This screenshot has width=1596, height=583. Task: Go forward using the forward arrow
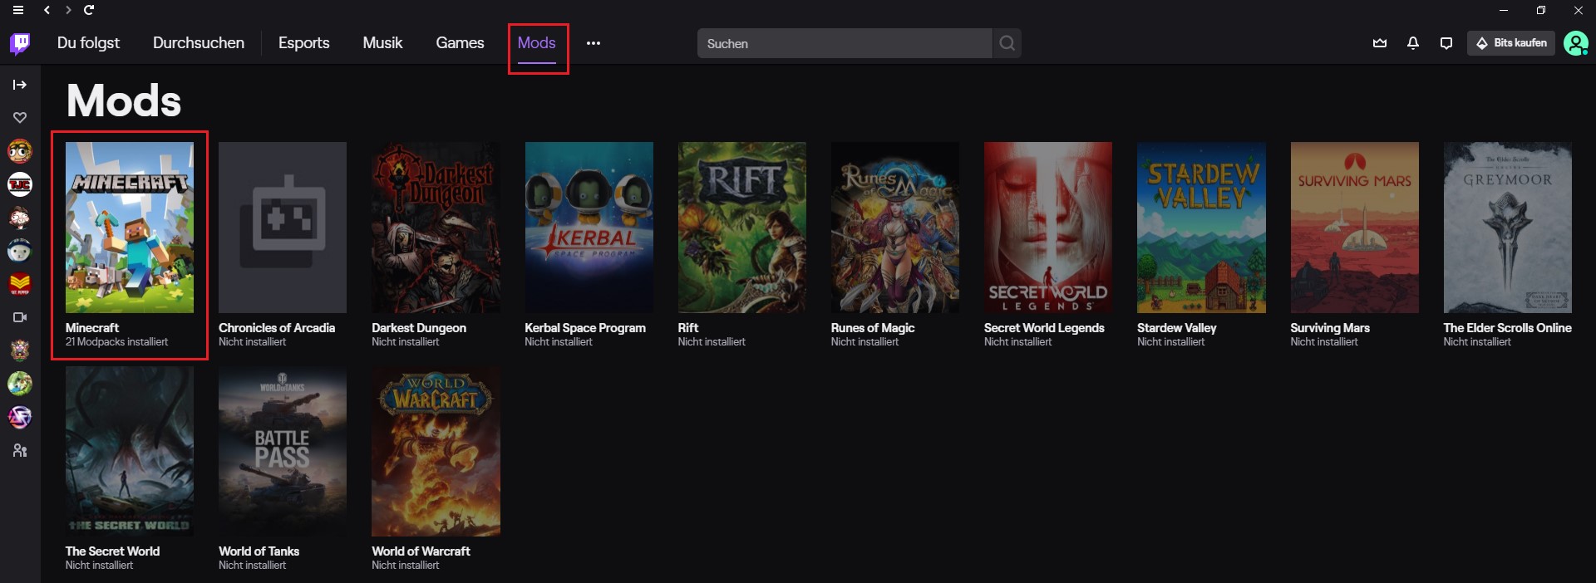point(68,10)
